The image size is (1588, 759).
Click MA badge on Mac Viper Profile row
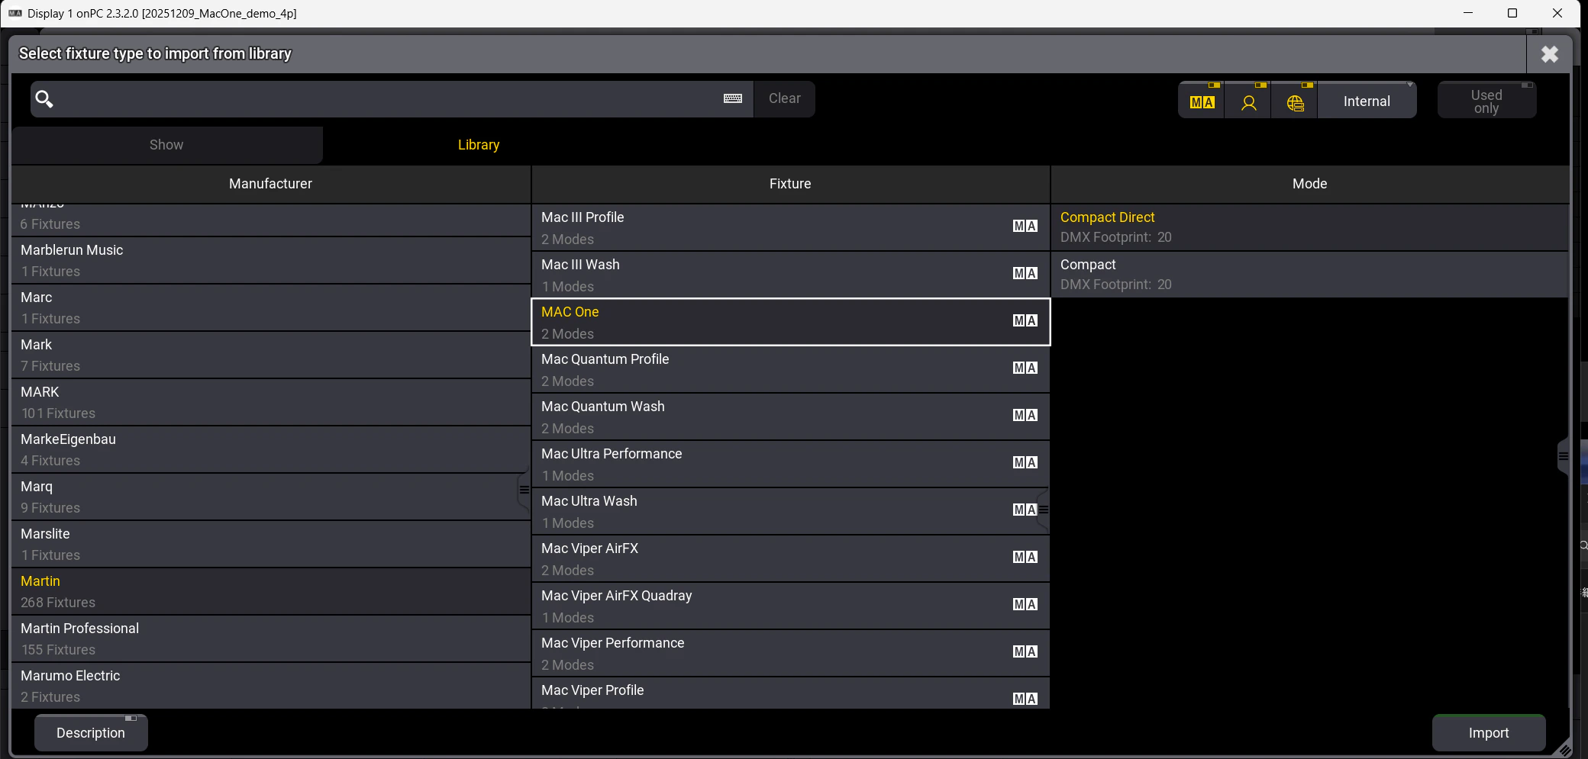click(1025, 699)
